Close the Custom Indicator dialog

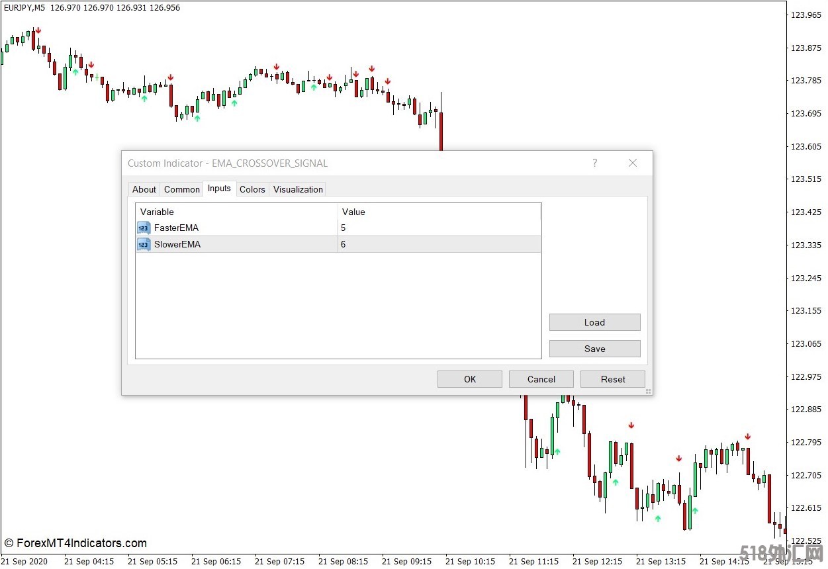pyautogui.click(x=632, y=163)
